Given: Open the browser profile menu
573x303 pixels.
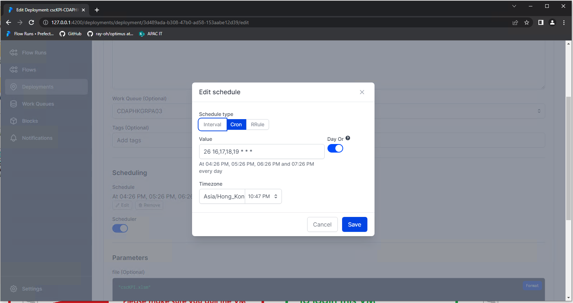Looking at the screenshot, I should tap(552, 22).
